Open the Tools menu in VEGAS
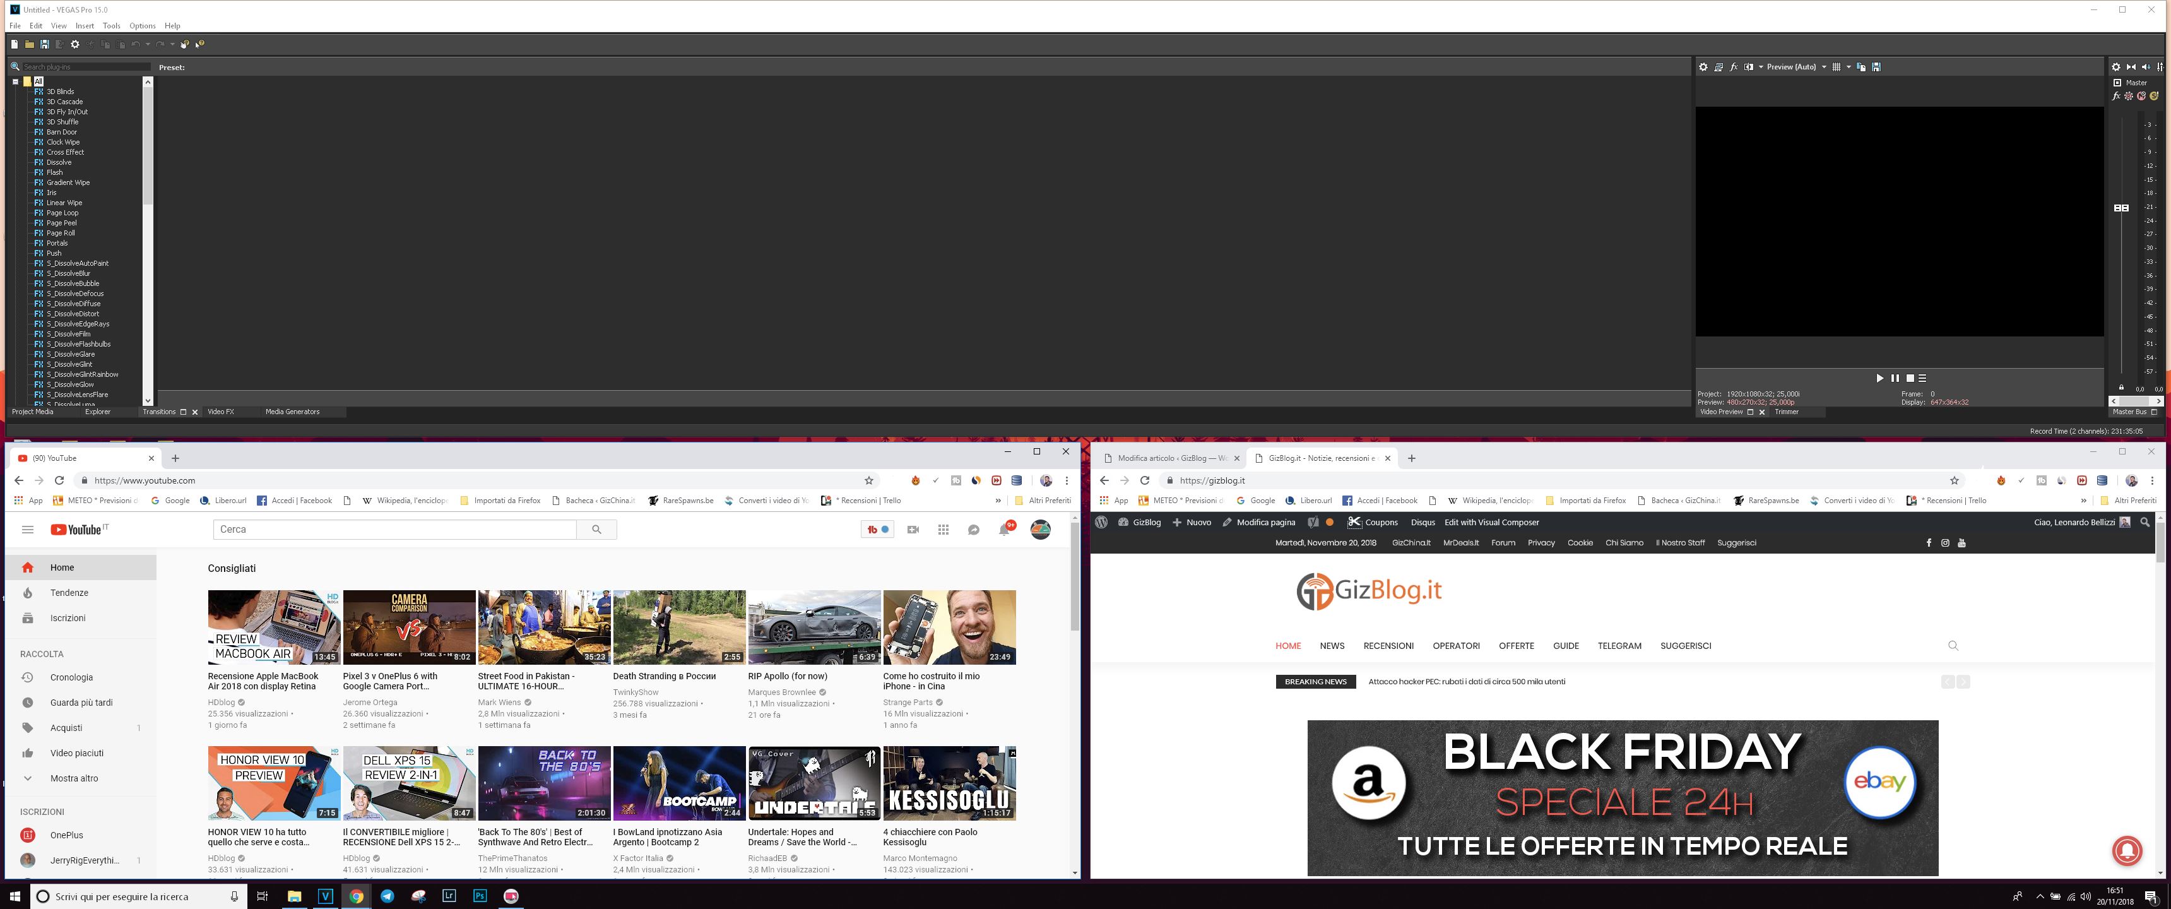Viewport: 2171px width, 909px height. (111, 26)
